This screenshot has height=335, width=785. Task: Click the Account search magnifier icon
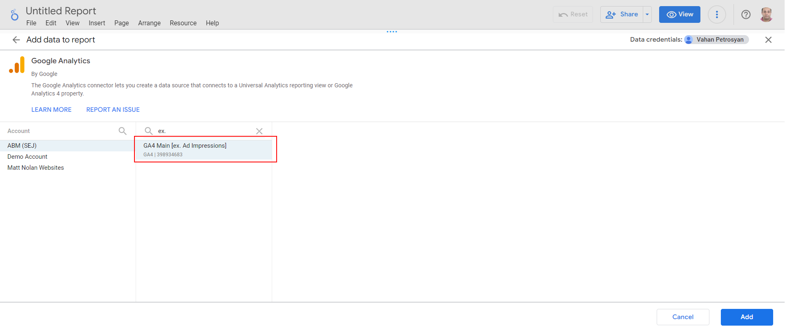click(x=122, y=131)
